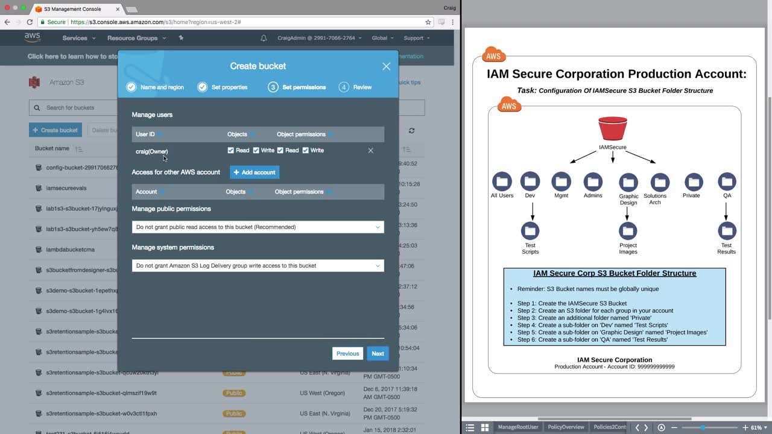Screen dimensions: 772x434
Task: Click the Next button
Action: (378, 354)
